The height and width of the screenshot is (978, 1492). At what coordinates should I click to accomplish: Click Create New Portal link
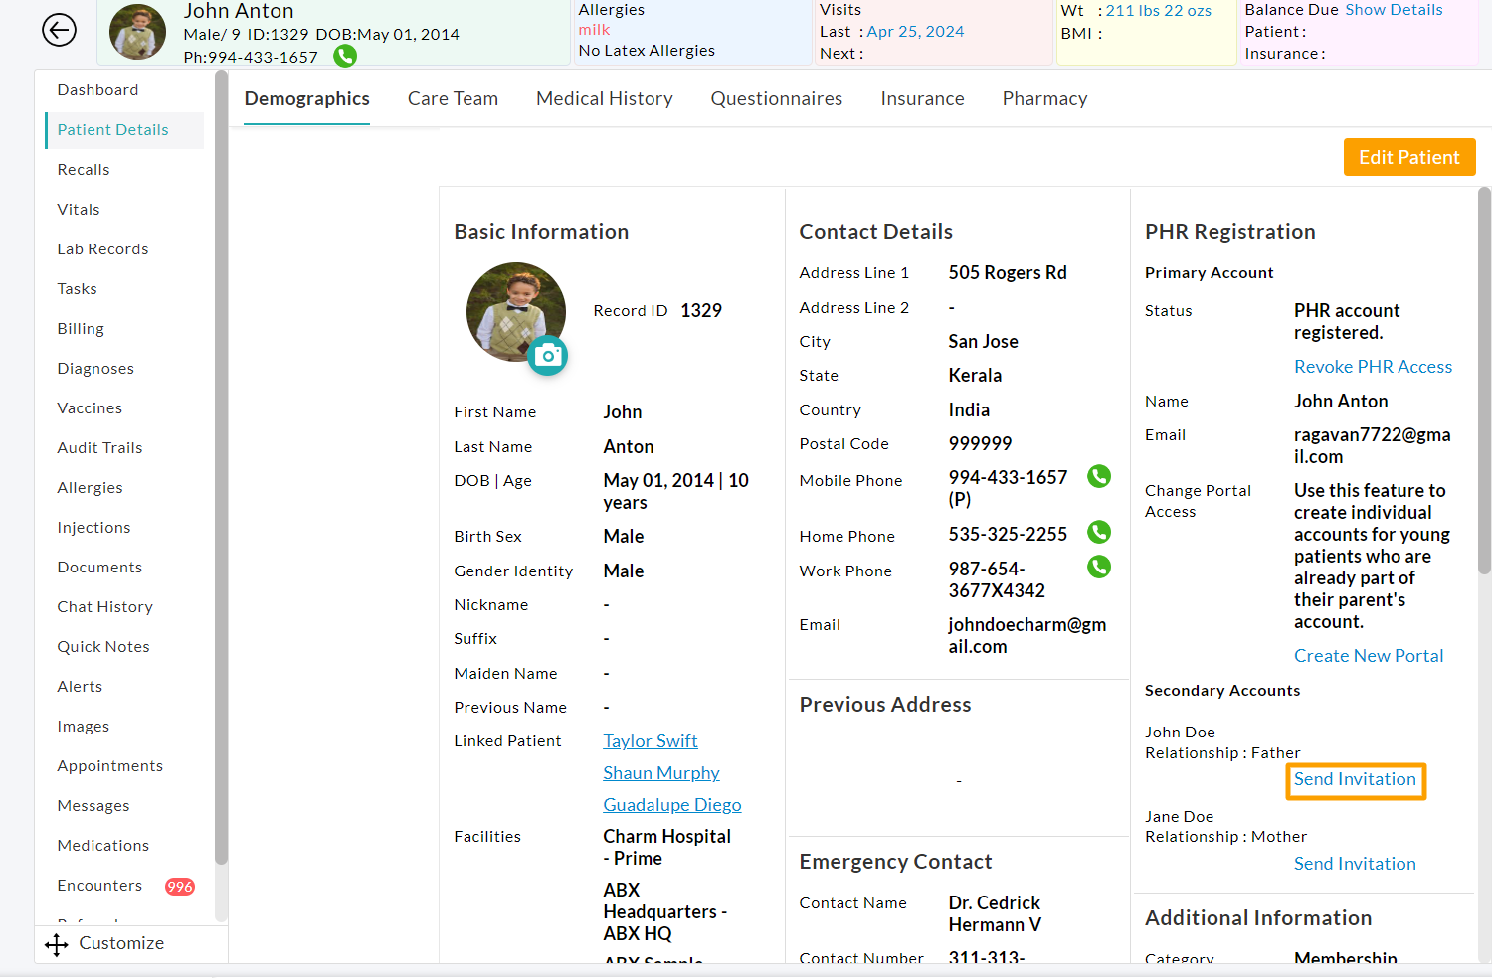1368,656
